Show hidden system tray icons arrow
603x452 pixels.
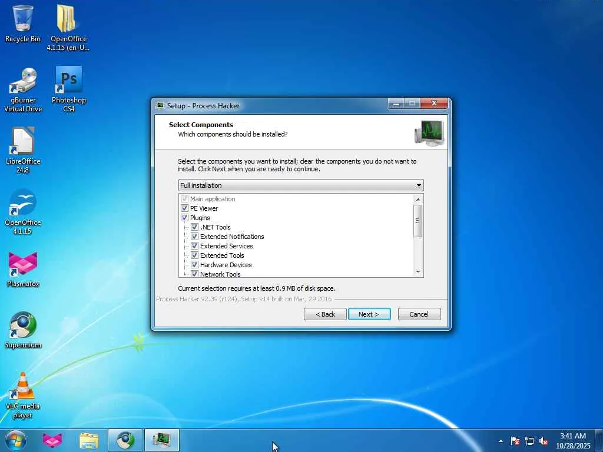pos(501,441)
